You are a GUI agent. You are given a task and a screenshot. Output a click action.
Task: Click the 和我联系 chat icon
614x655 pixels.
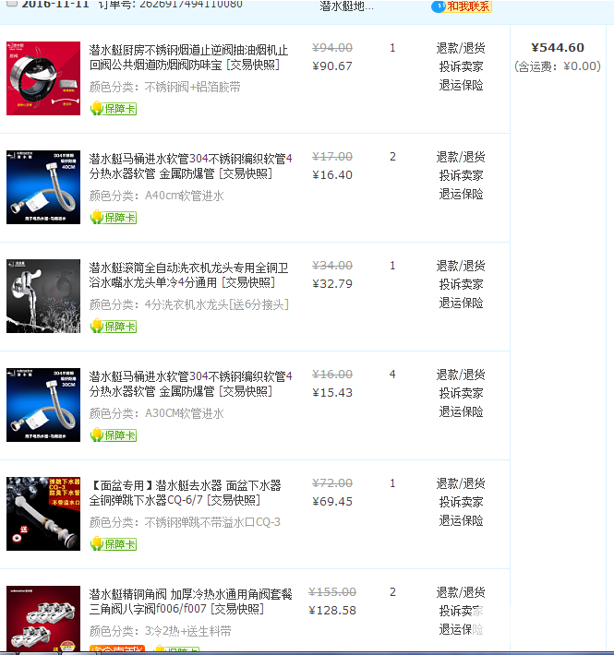point(462,6)
